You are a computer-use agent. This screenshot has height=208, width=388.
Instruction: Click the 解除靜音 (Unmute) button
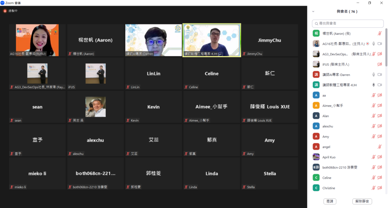pyautogui.click(x=362, y=201)
